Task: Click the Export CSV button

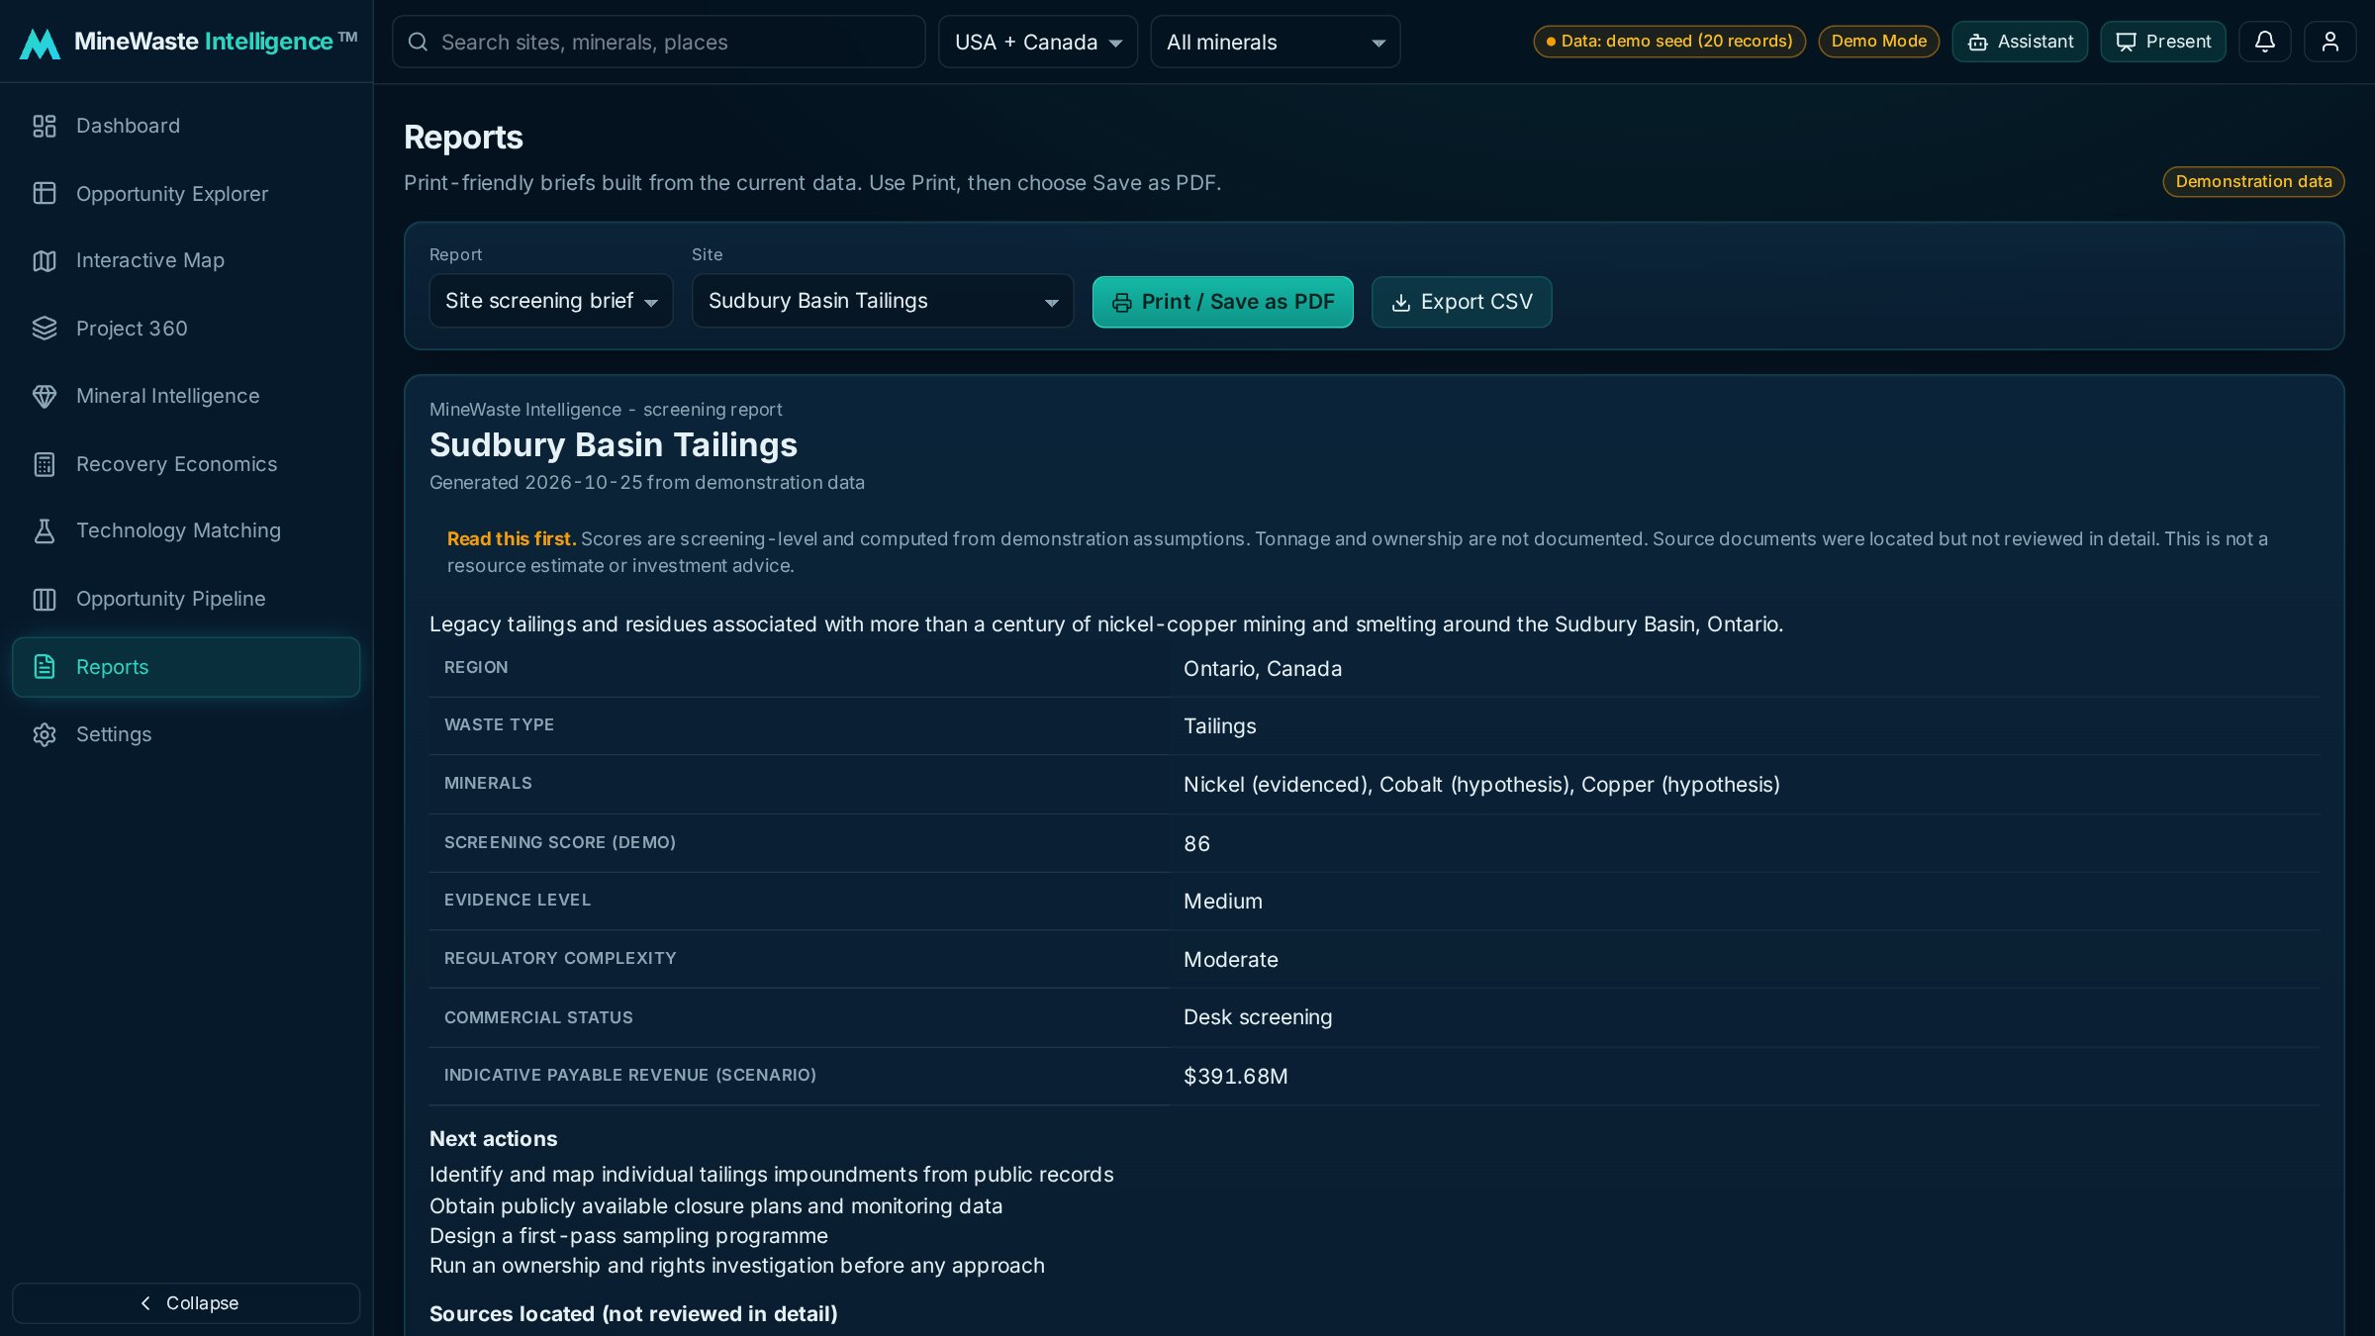Action: click(x=1462, y=302)
